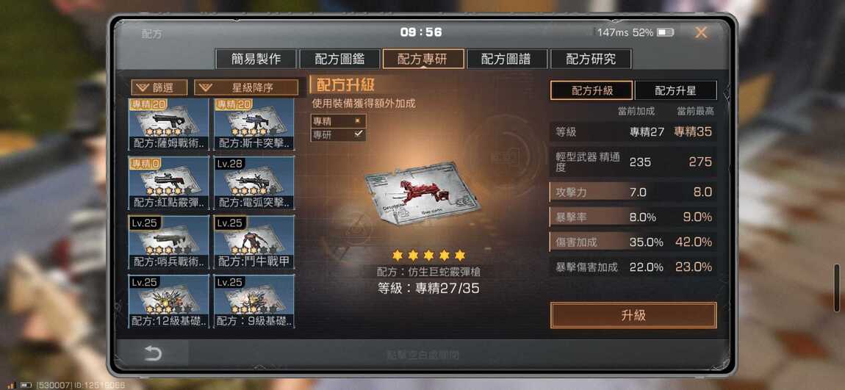845x390 pixels.
Task: Select the 鬥牛戰甲 armor recipe
Action: (254, 242)
